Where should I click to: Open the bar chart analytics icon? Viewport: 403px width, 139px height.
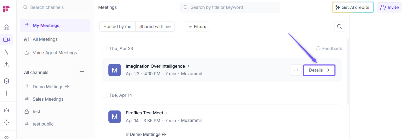6,93
